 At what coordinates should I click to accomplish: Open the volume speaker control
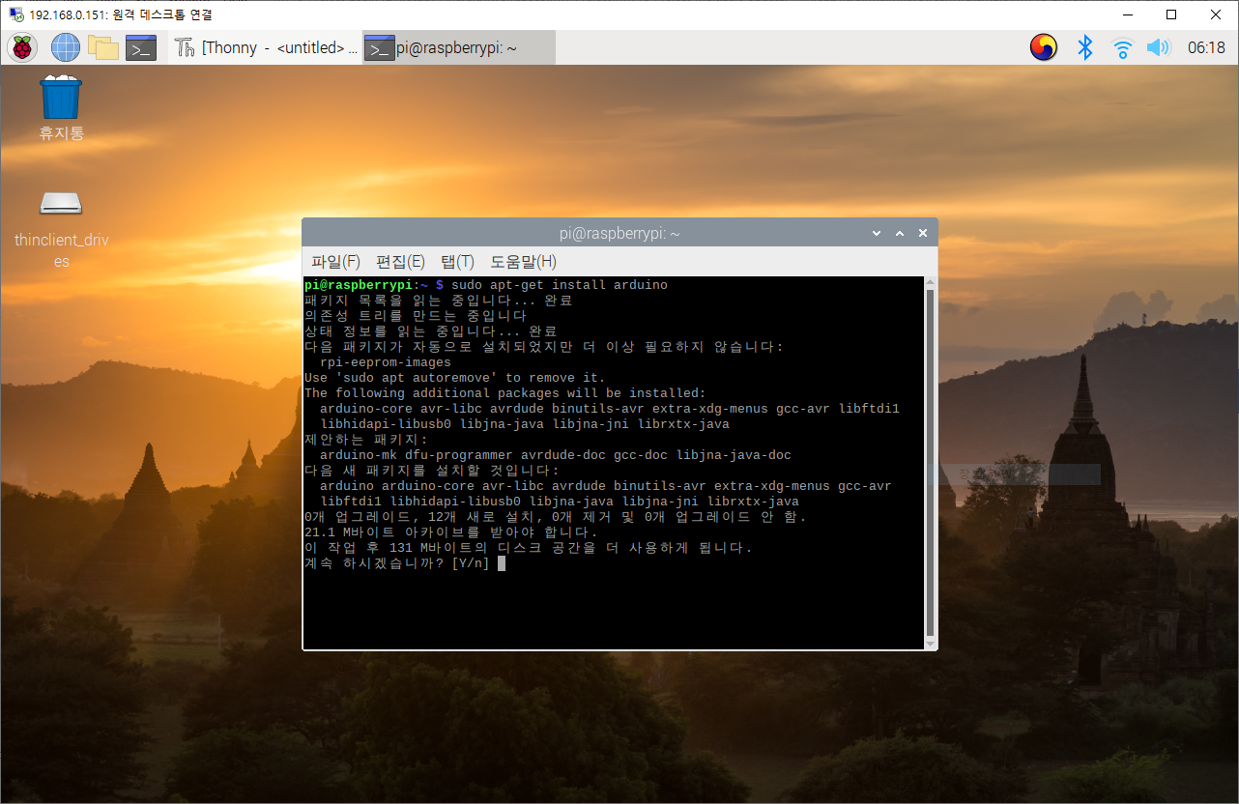1158,47
